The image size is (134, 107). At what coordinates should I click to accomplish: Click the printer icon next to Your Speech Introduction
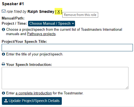point(3,64)
